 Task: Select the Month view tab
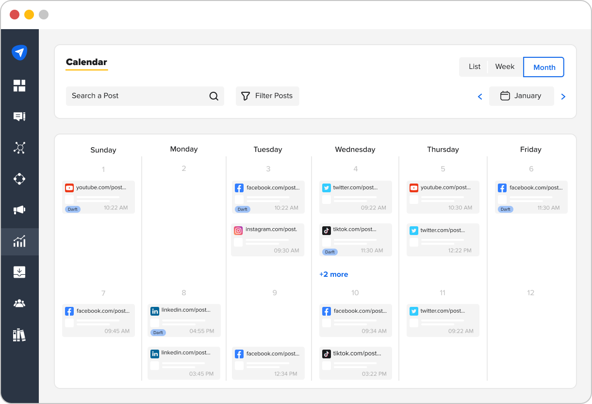click(544, 67)
